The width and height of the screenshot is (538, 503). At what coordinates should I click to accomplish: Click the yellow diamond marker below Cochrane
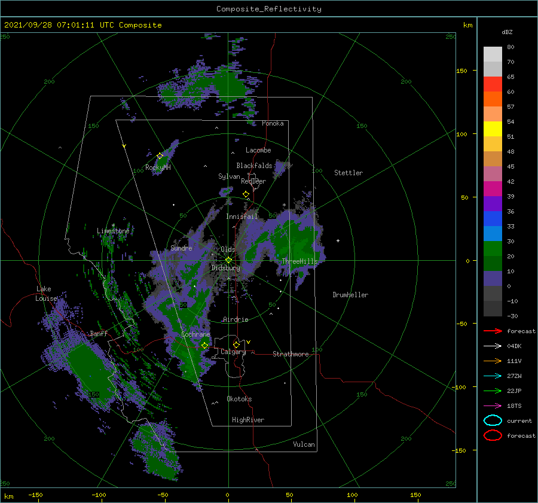[204, 346]
